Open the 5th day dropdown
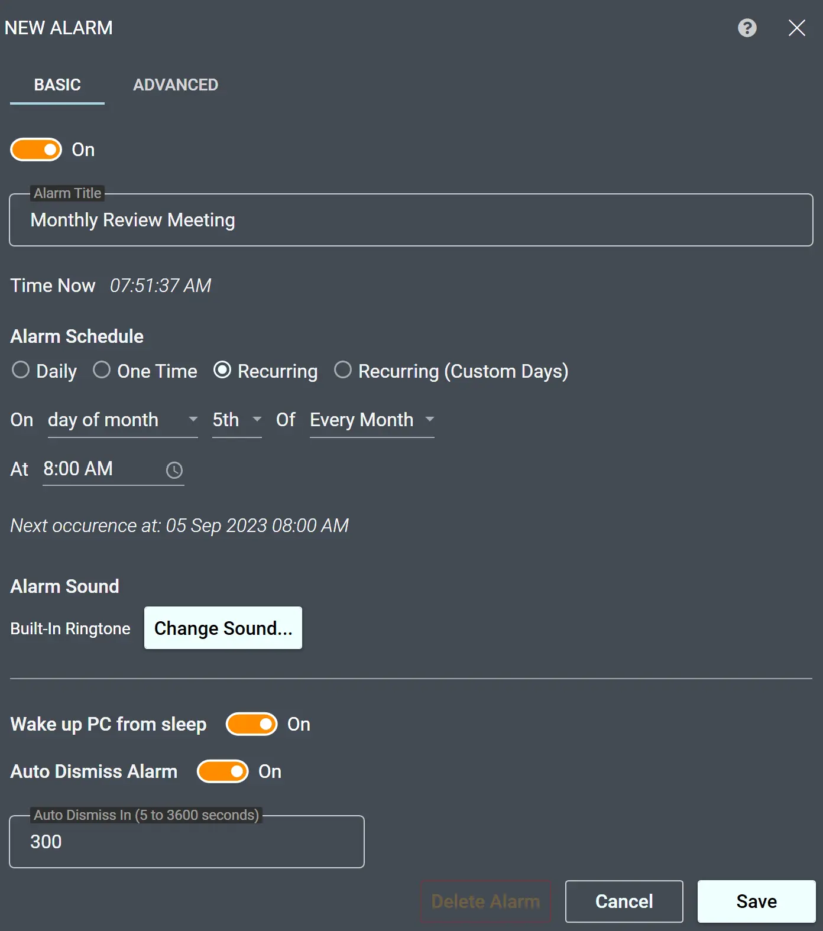Screen dimensions: 823x931 click(237, 420)
